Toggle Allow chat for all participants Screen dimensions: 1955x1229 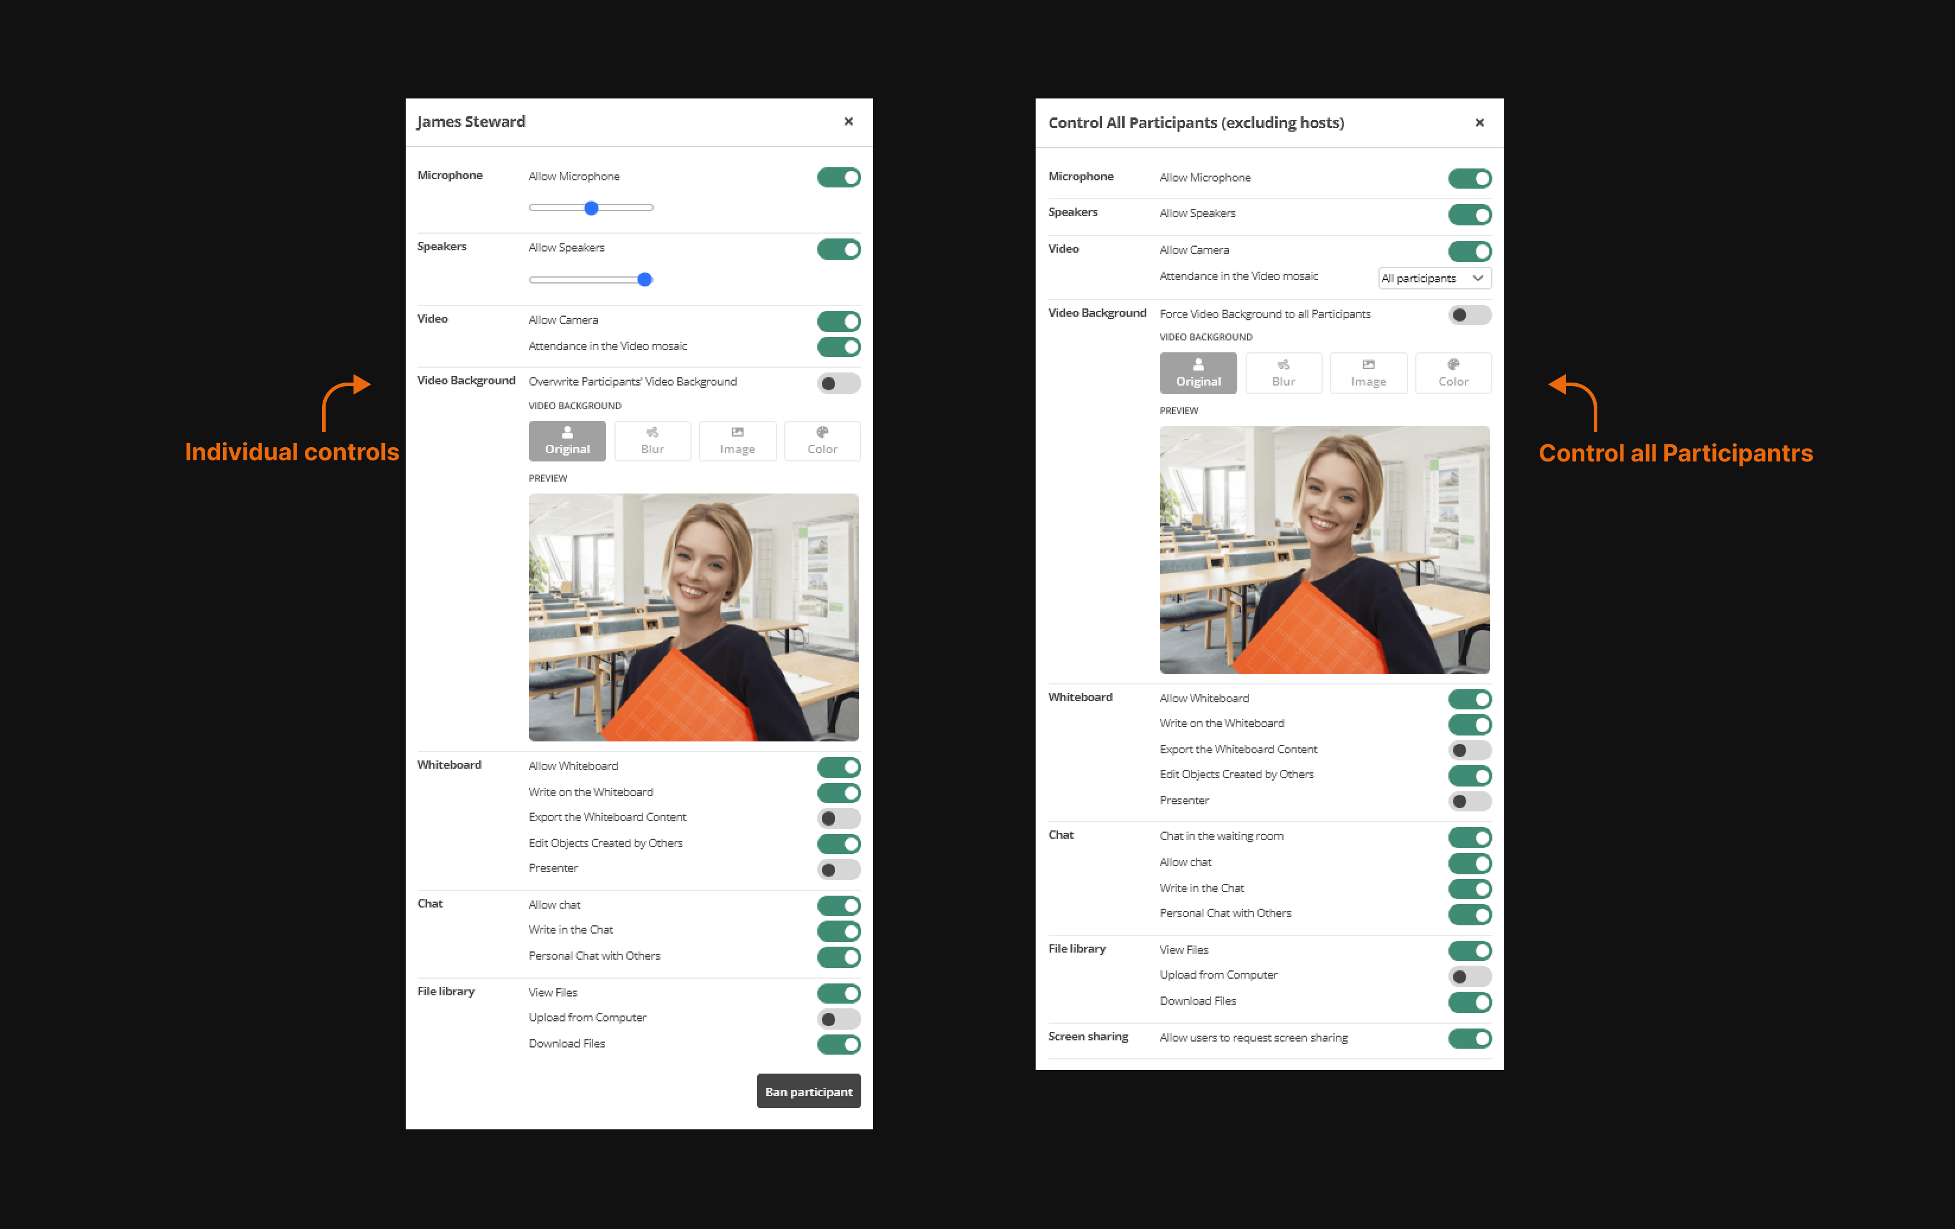pyautogui.click(x=1469, y=864)
